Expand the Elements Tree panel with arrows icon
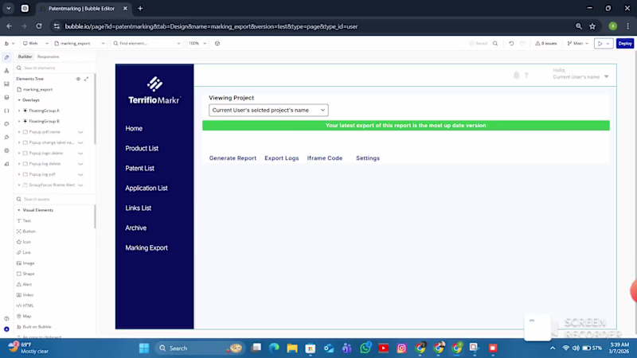Screen dimensions: 637x358 coord(86,79)
